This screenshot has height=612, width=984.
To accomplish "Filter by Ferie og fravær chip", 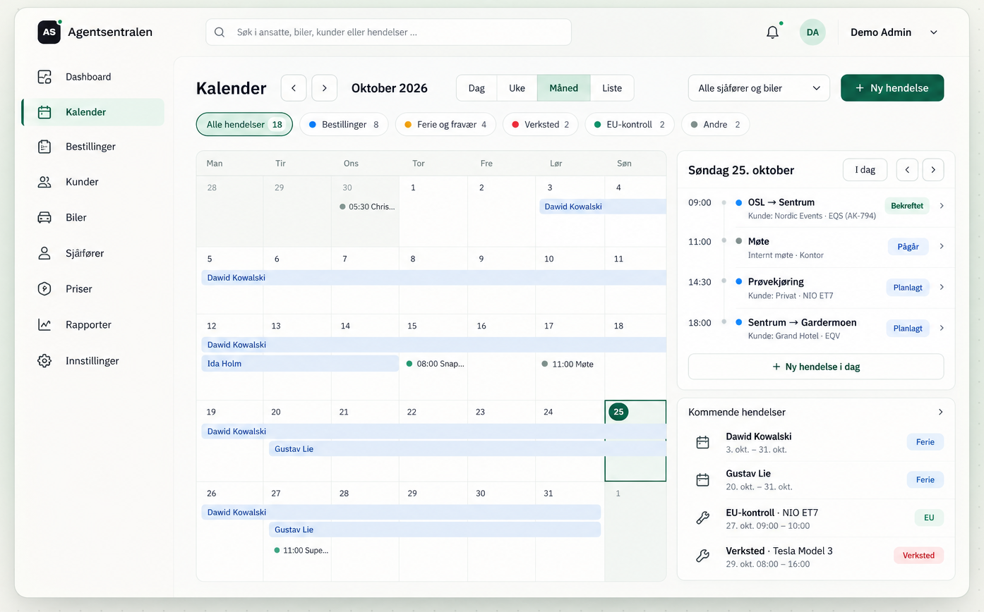I will [446, 125].
